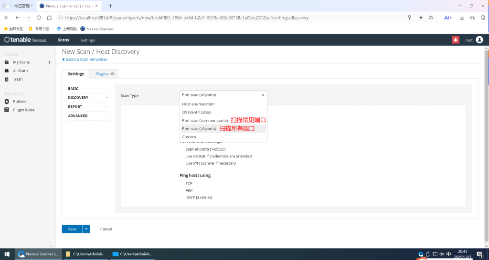Open Policies in the Resources section
The image size is (489, 260).
tap(19, 101)
